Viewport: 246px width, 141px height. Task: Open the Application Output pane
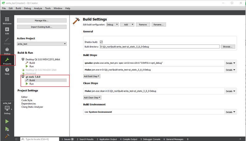(x=107, y=139)
